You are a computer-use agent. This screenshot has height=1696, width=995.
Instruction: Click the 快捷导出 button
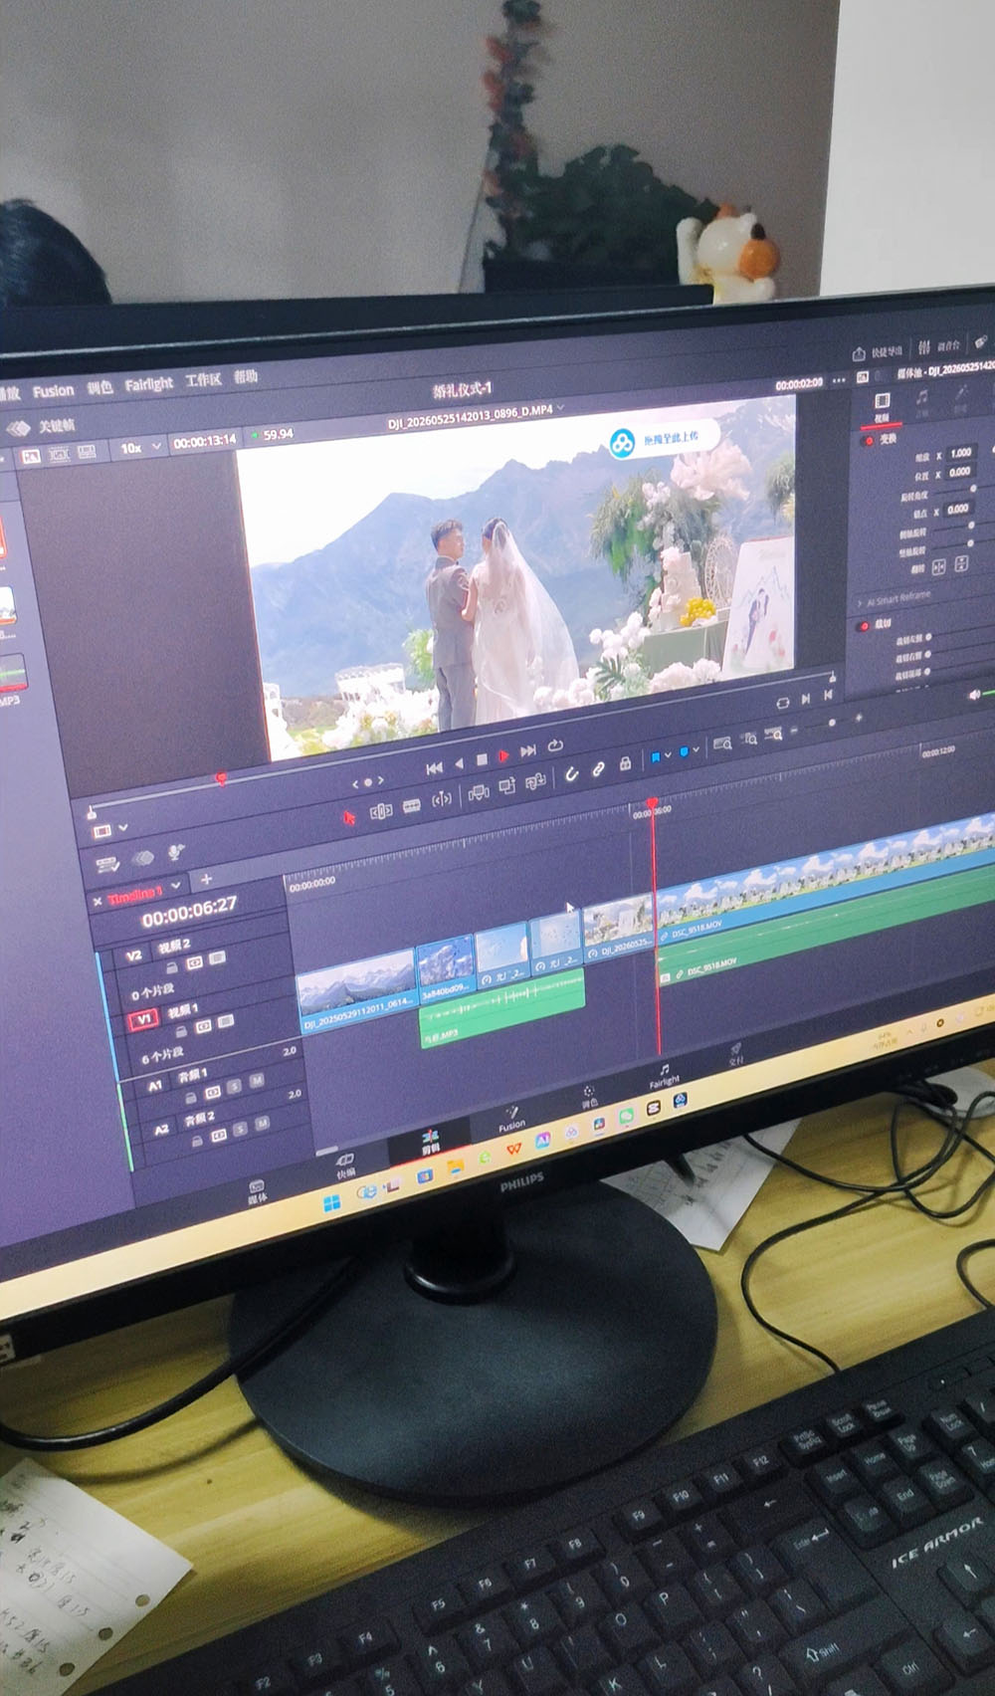(x=878, y=352)
